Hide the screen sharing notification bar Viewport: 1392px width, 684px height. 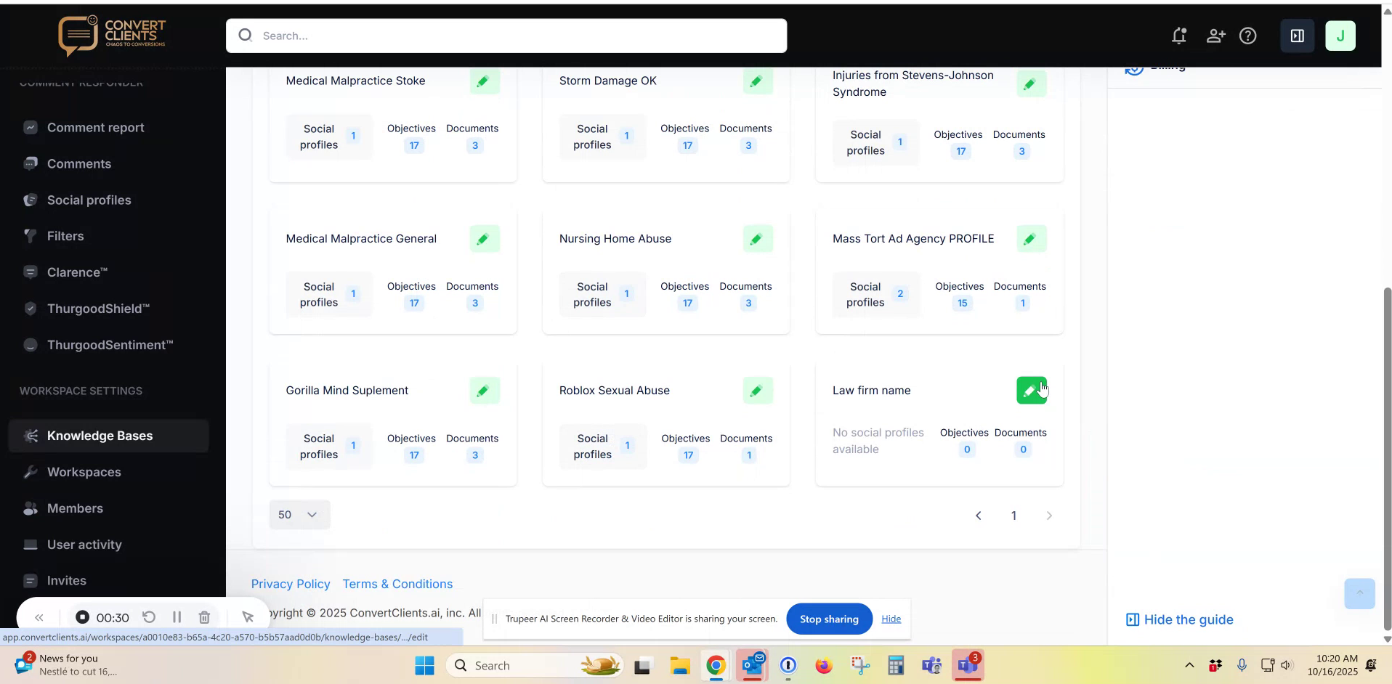[x=891, y=619]
